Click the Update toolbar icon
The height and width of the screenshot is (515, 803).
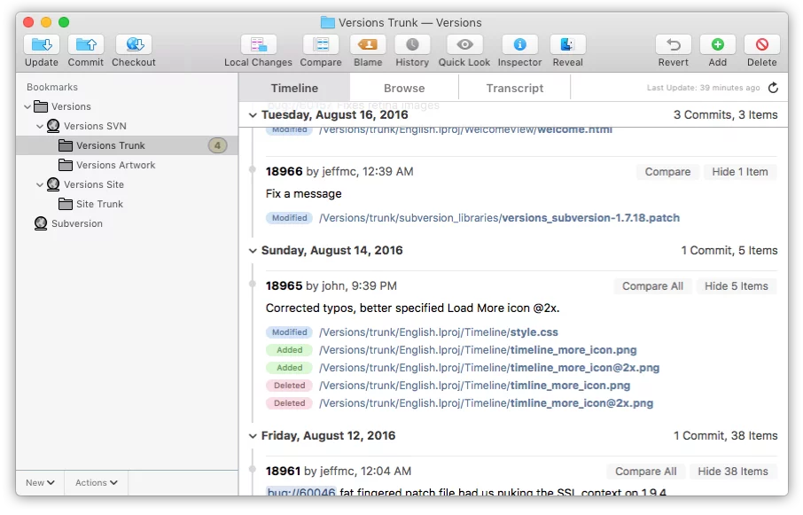pos(40,44)
